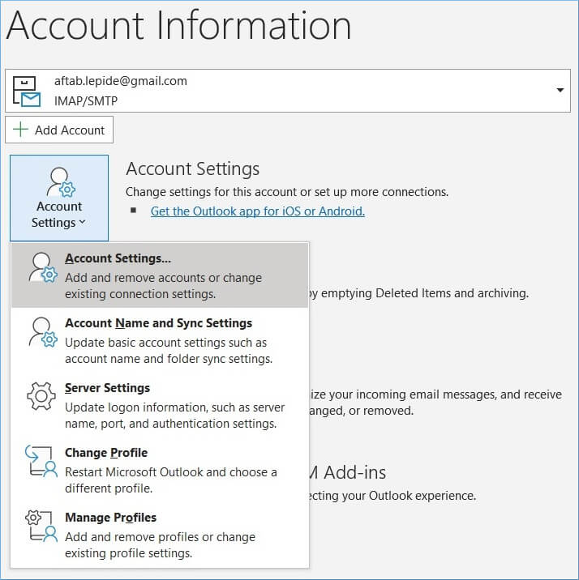579x580 pixels.
Task: Choose Account Settings... menu entry
Action: tap(160, 275)
